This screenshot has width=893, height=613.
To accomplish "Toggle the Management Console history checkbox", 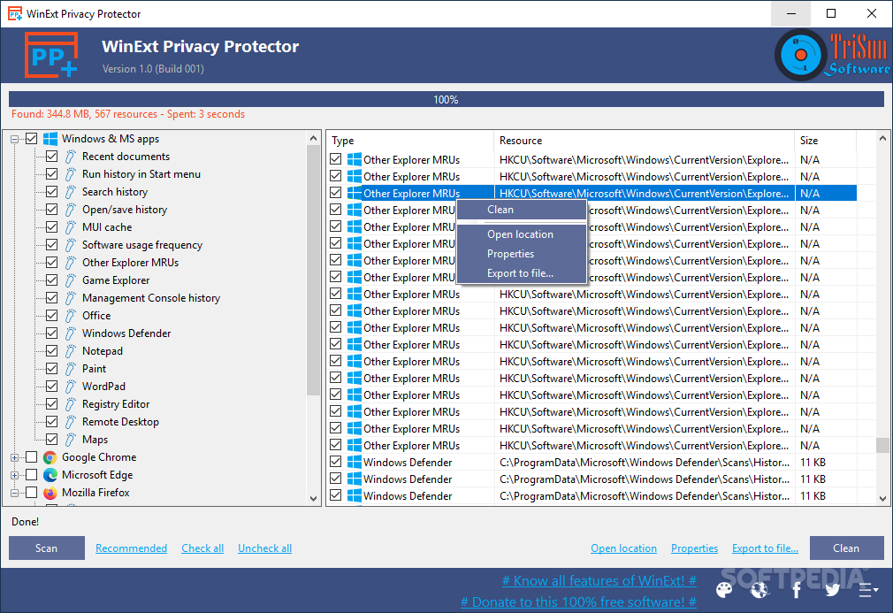I will click(51, 298).
